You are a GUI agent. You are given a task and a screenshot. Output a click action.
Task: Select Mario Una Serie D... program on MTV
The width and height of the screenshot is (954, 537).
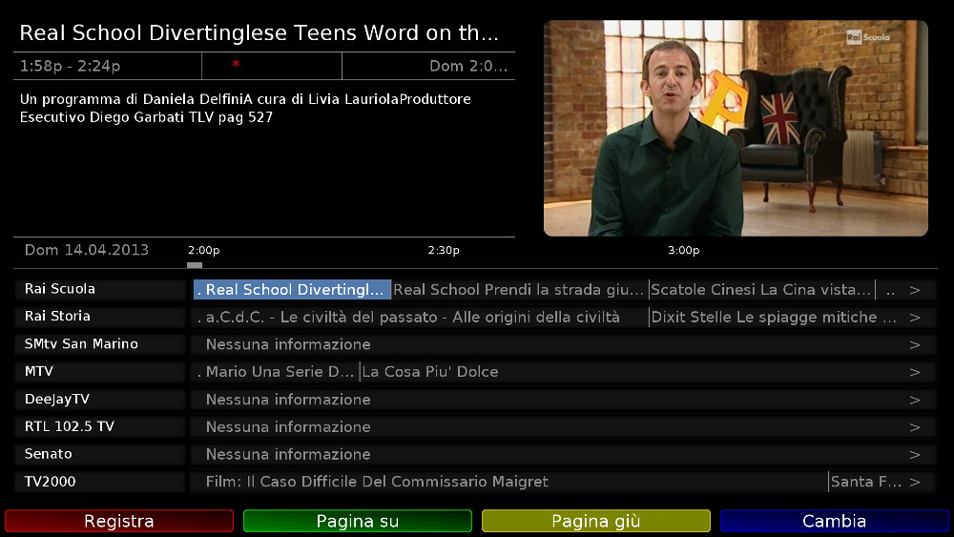[x=276, y=372]
